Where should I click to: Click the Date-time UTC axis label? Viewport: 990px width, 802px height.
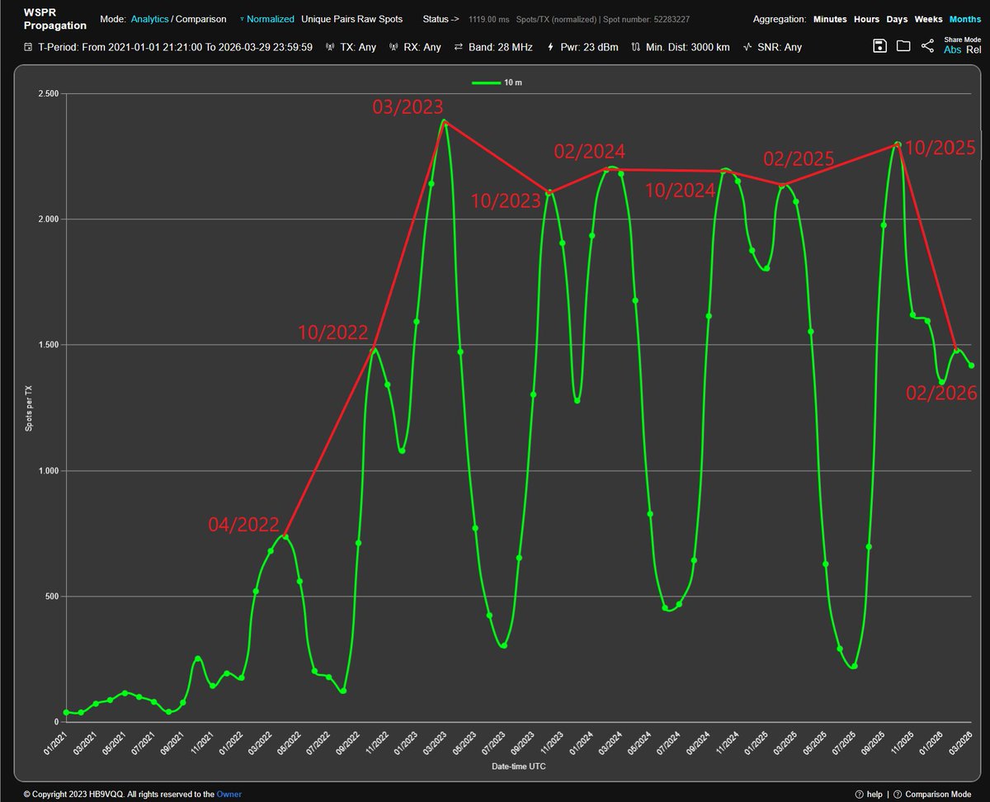click(x=518, y=766)
